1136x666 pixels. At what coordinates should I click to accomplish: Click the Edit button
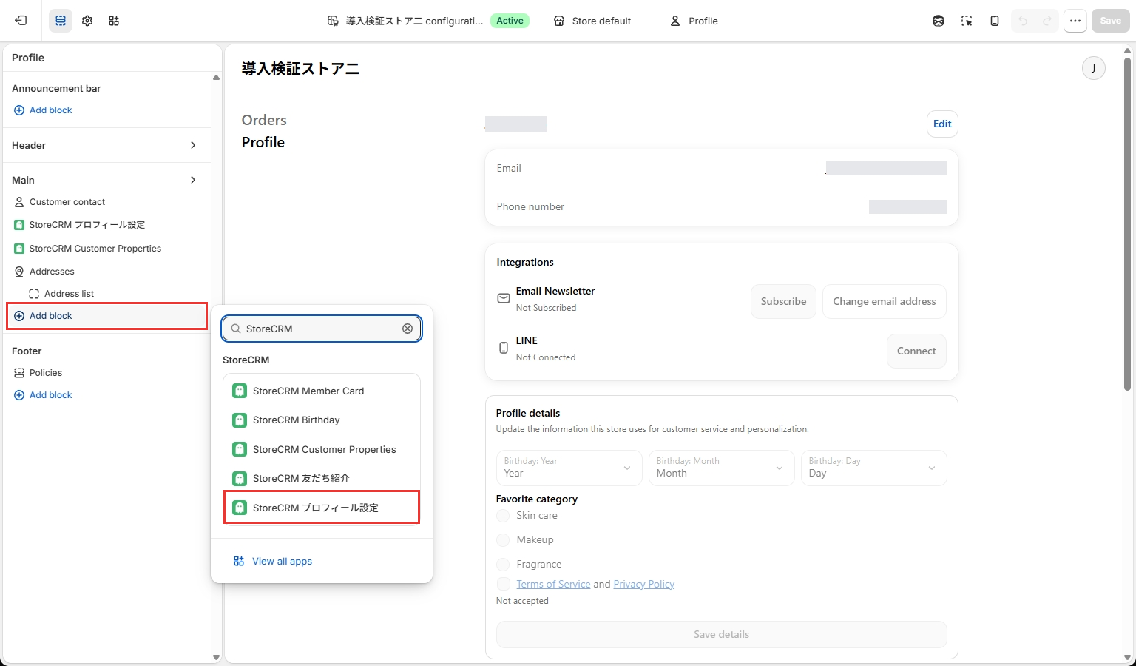coord(942,124)
